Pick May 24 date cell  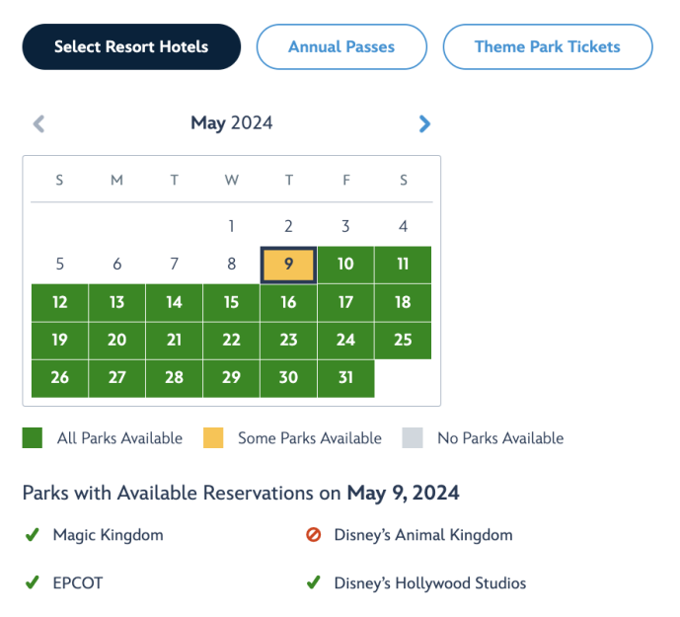[x=345, y=341]
